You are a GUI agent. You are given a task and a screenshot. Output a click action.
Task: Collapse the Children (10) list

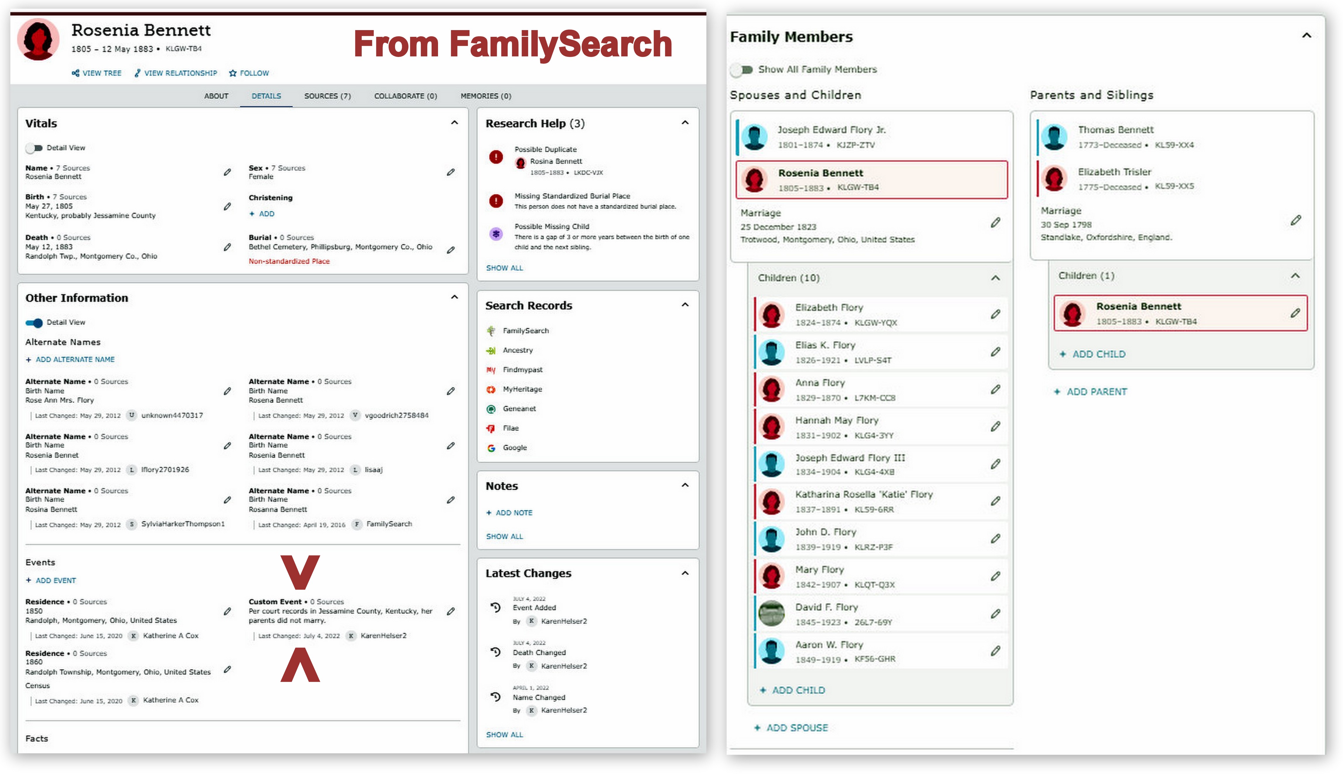pyautogui.click(x=995, y=278)
